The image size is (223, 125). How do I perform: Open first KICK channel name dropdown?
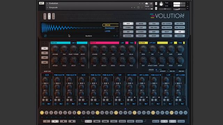47,75
